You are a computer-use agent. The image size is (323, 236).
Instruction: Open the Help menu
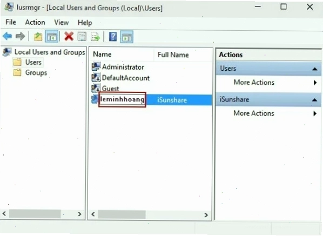tap(85, 23)
